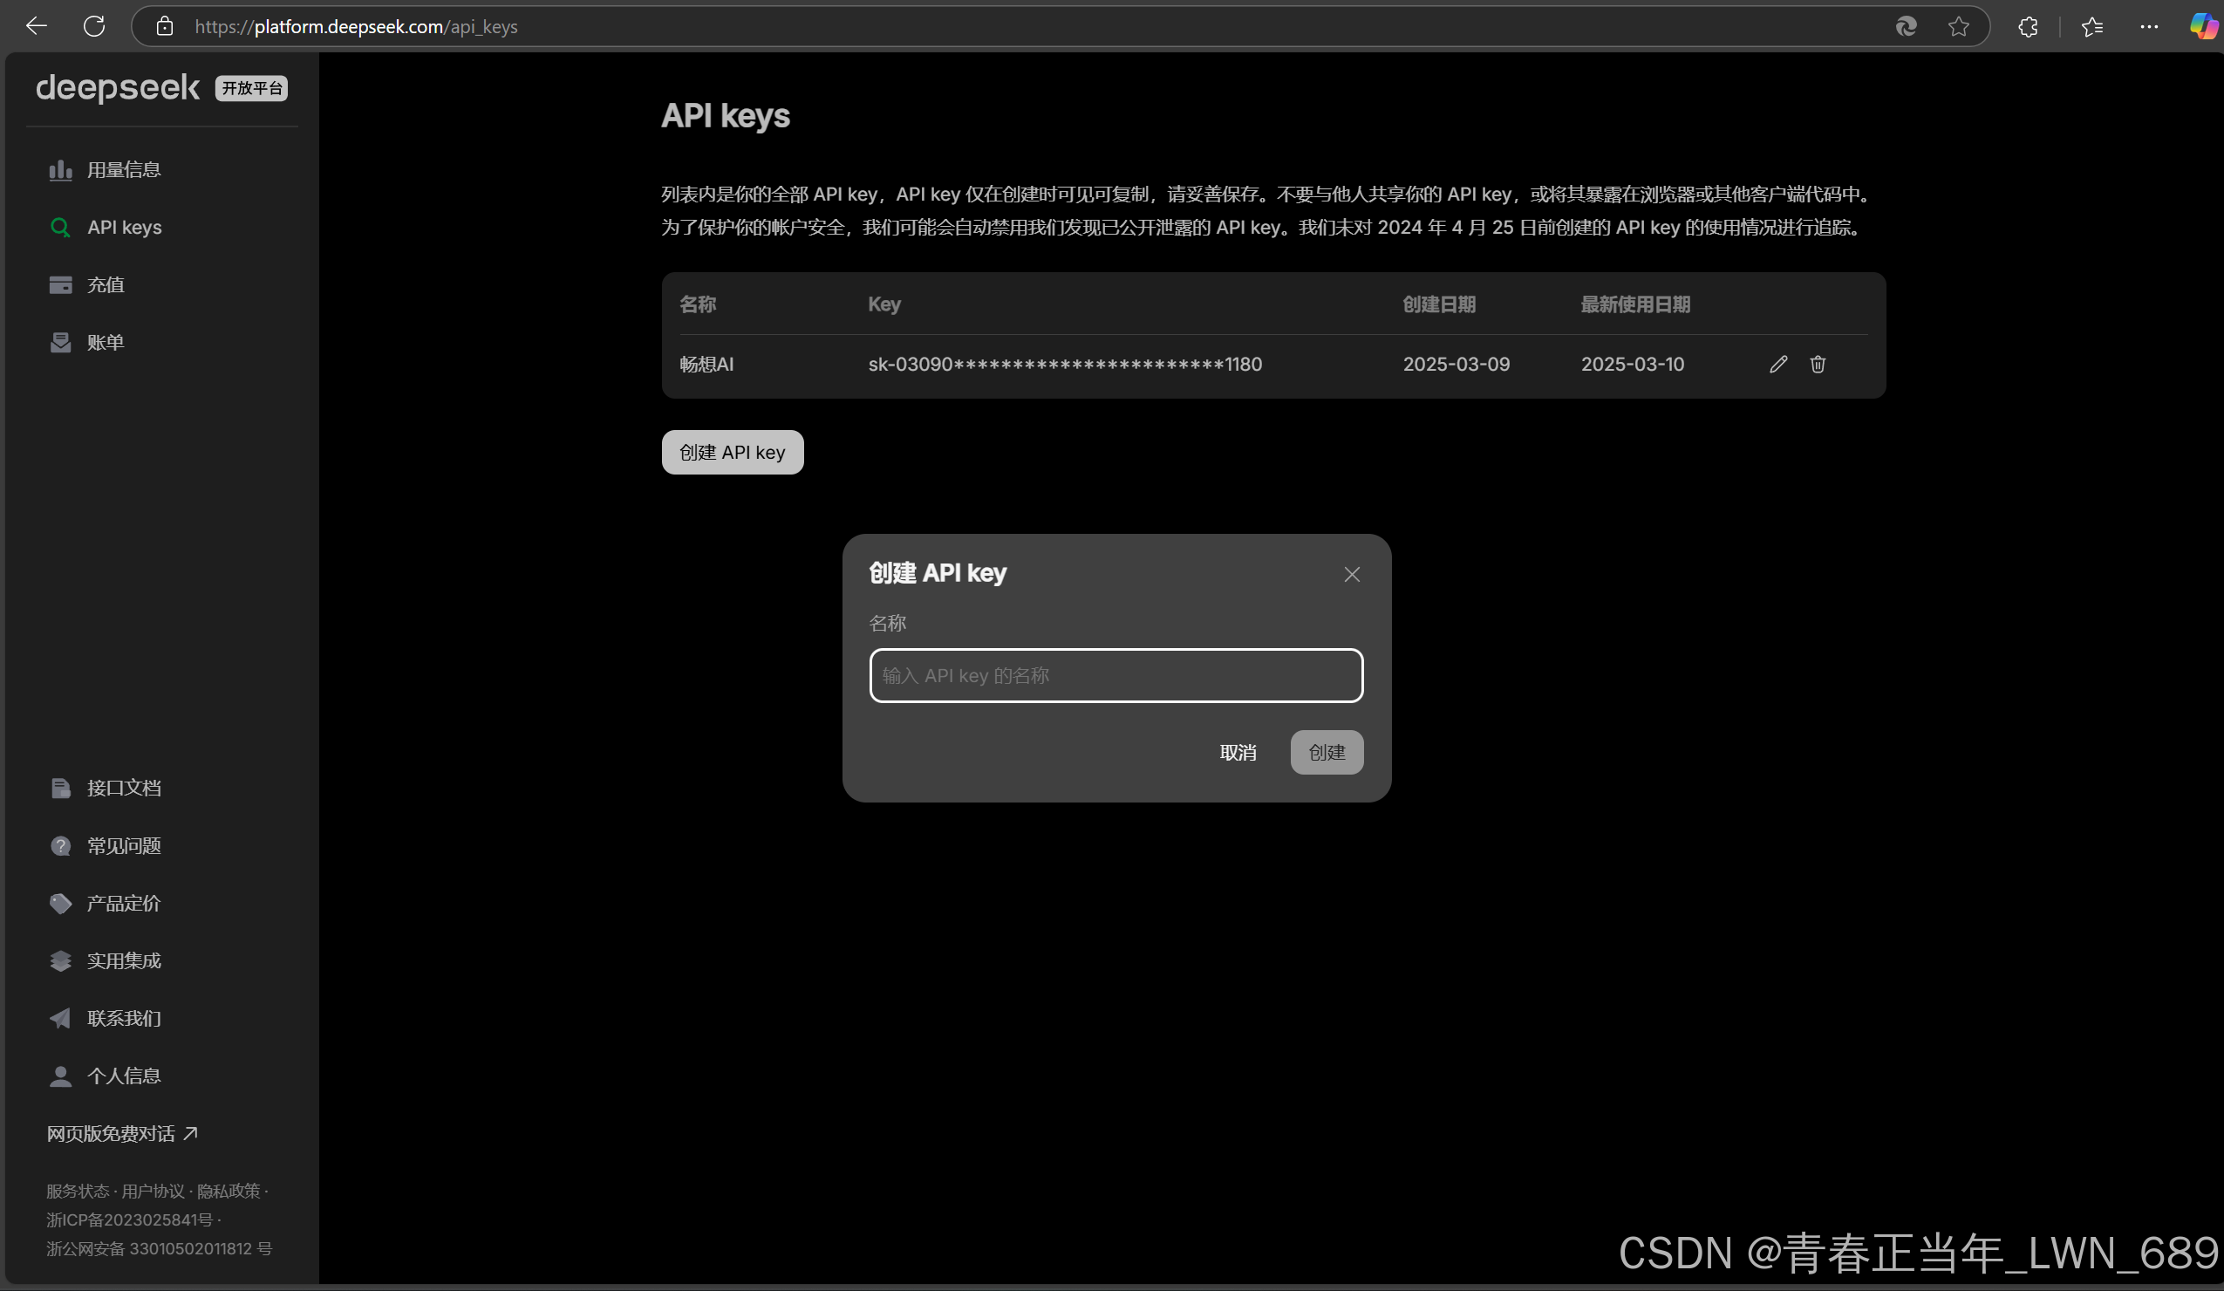Open 账单 in the sidebar

click(x=105, y=343)
